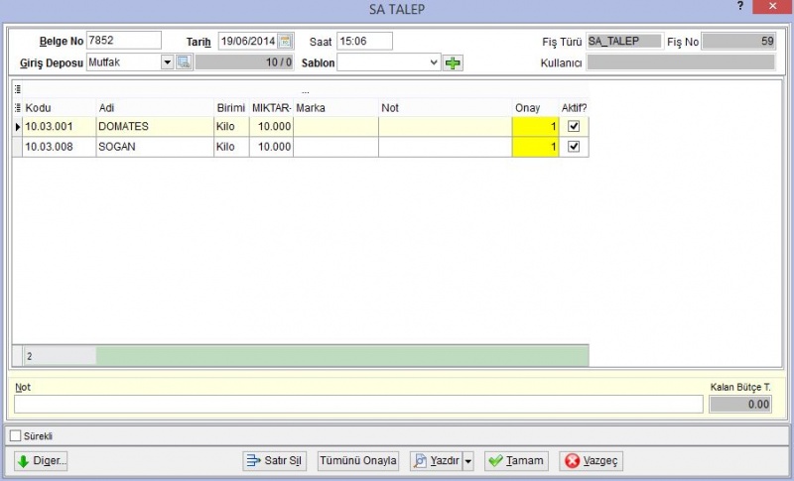Click the footer row count 2
The width and height of the screenshot is (794, 481).
(60, 356)
